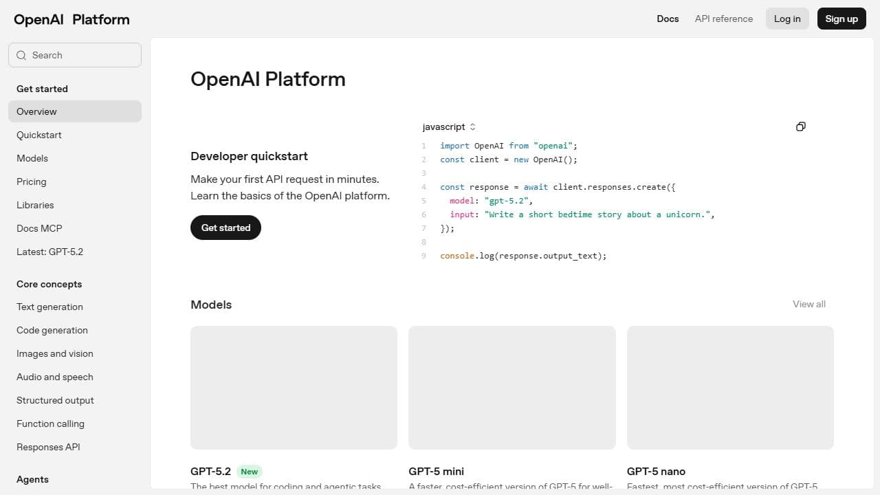This screenshot has width=880, height=495.
Task: Copy the code snippet using the copy icon
Action: pos(800,126)
